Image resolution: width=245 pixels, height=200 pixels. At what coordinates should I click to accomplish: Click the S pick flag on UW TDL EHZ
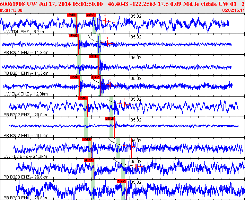91,15
